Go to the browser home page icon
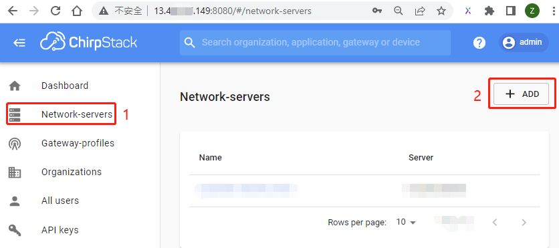The width and height of the screenshot is (559, 248). [77, 11]
